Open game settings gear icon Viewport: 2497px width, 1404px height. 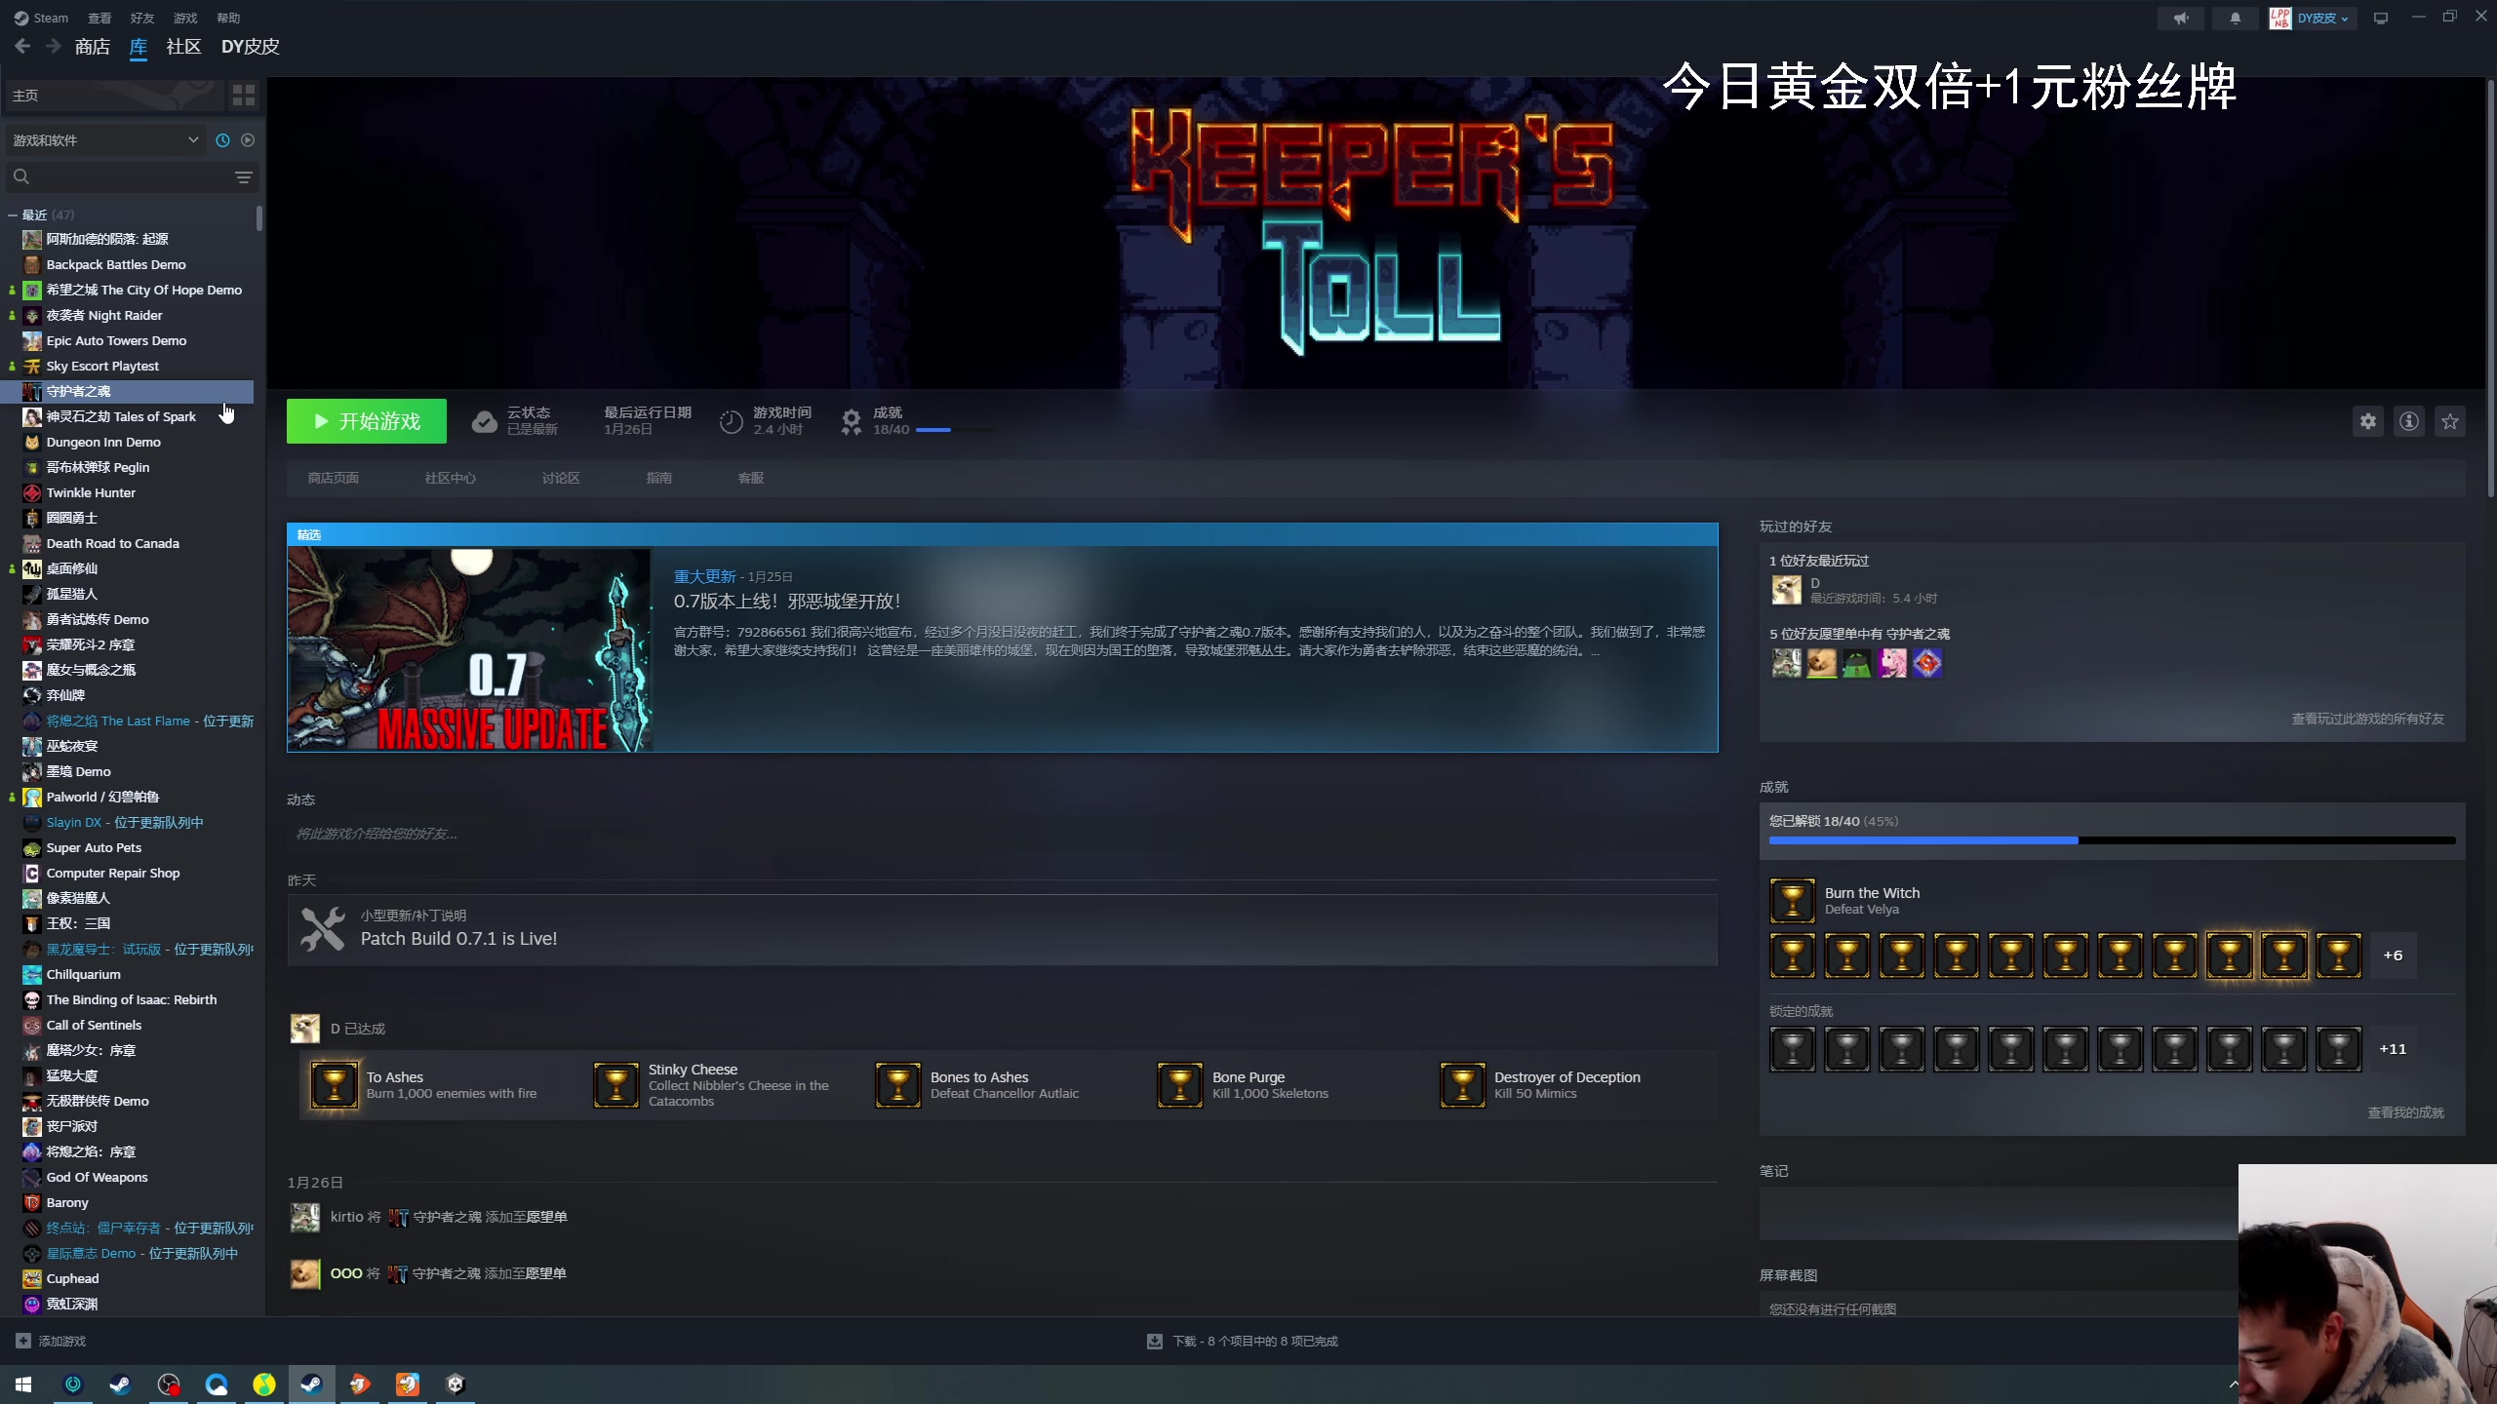[2368, 421]
